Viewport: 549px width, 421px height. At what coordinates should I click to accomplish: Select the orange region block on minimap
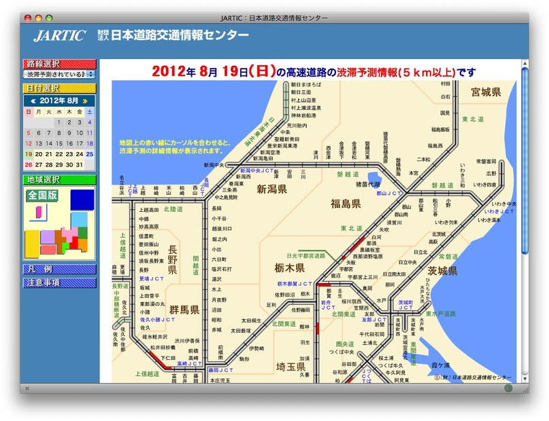(82, 244)
